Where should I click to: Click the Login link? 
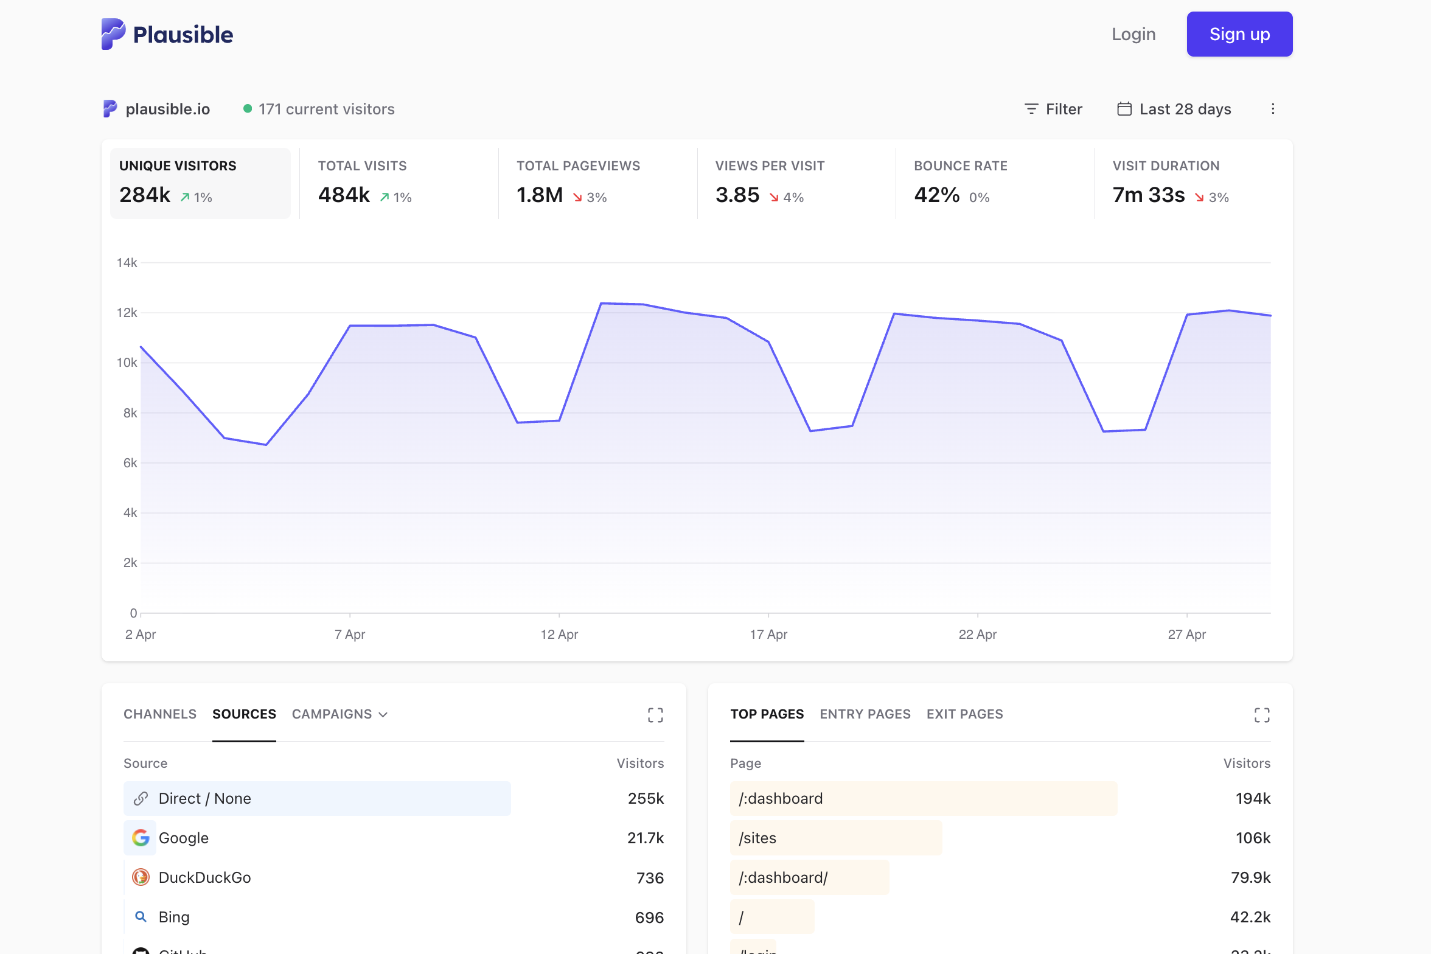coord(1133,34)
